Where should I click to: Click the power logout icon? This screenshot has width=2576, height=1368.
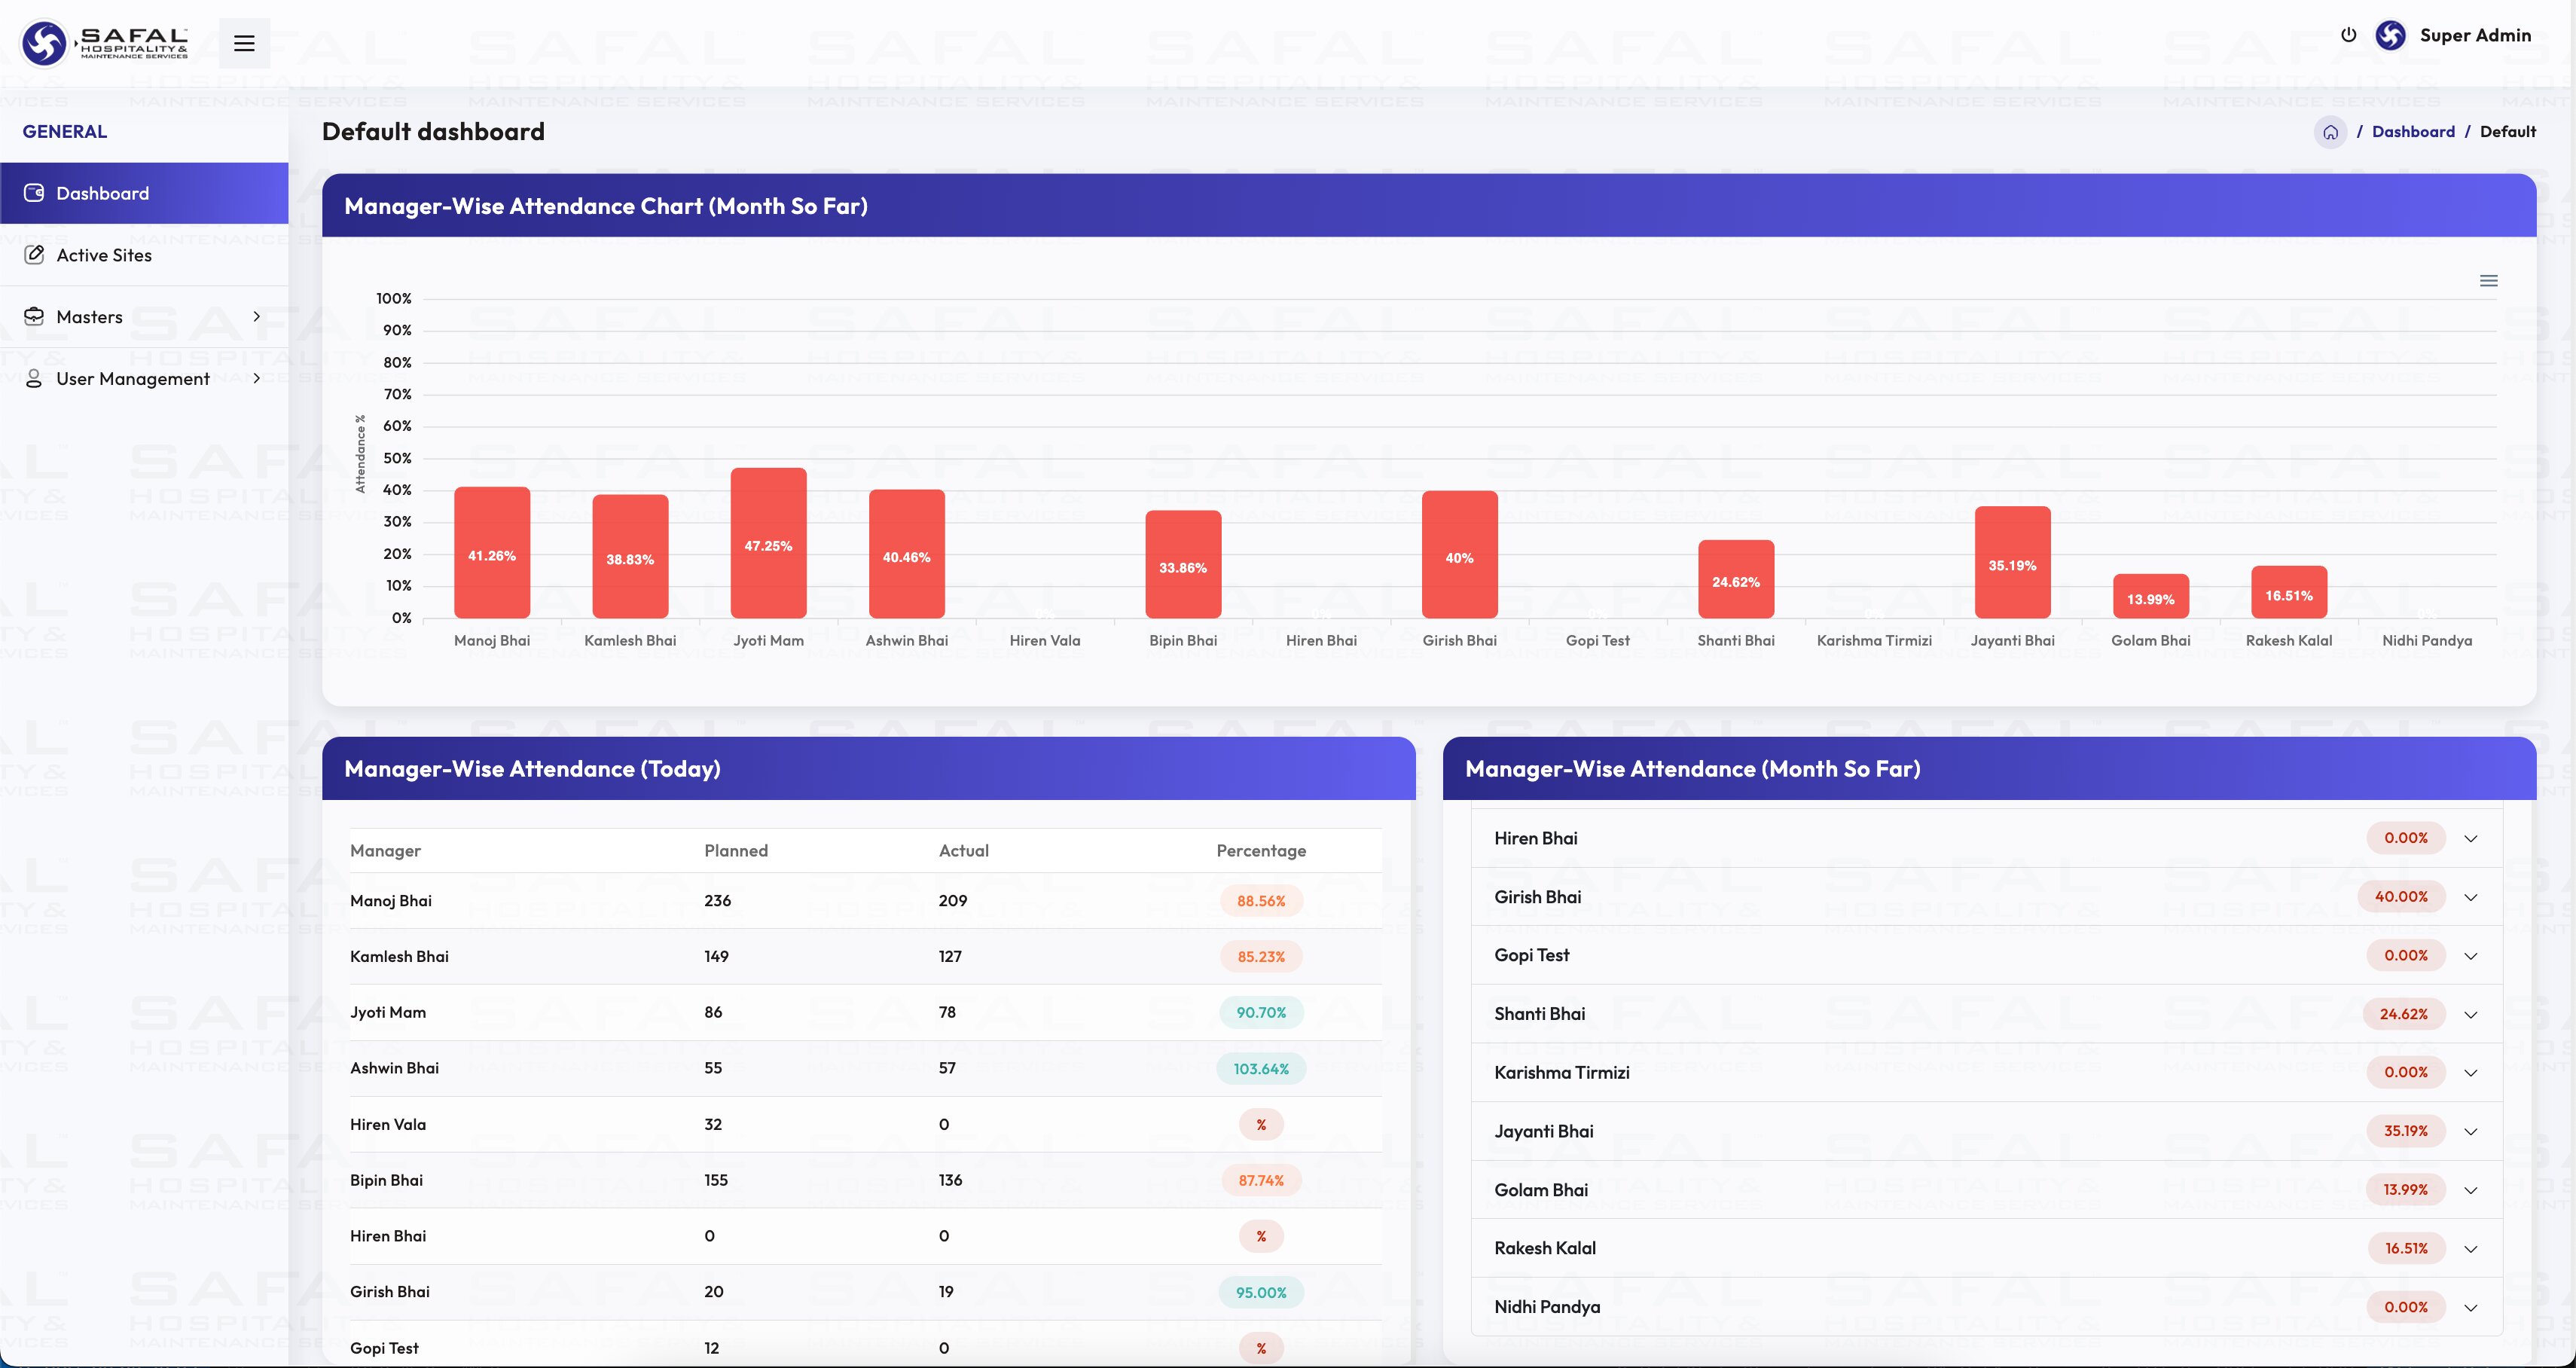(2348, 35)
